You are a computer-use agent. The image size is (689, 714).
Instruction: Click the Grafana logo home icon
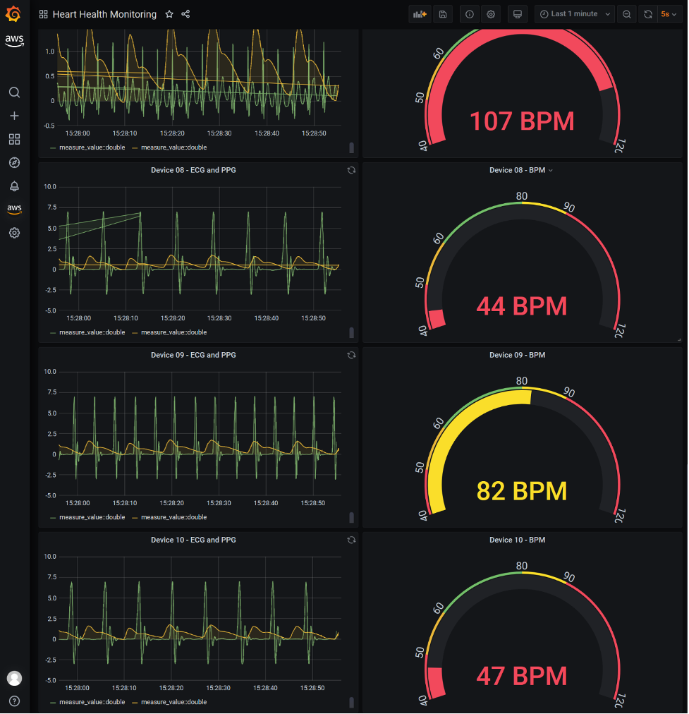[13, 14]
